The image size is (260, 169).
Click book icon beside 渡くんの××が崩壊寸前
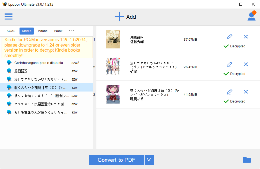9,87
